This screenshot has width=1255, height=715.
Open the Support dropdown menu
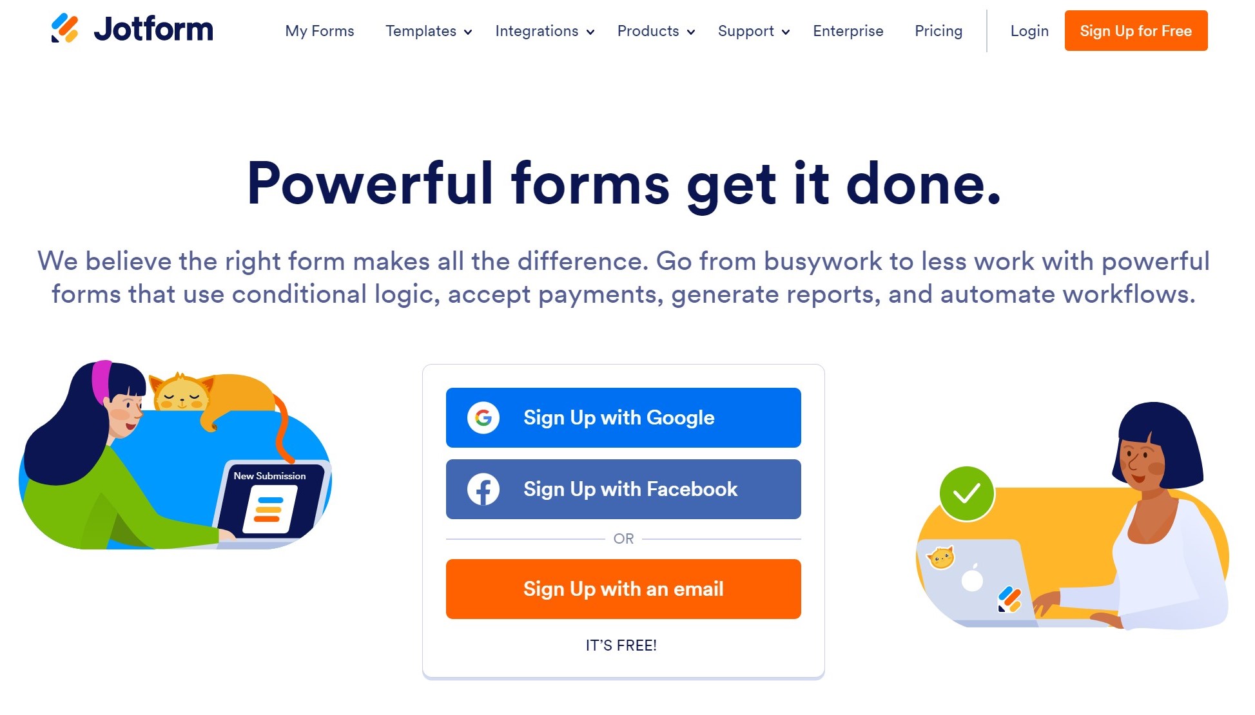pyautogui.click(x=755, y=31)
